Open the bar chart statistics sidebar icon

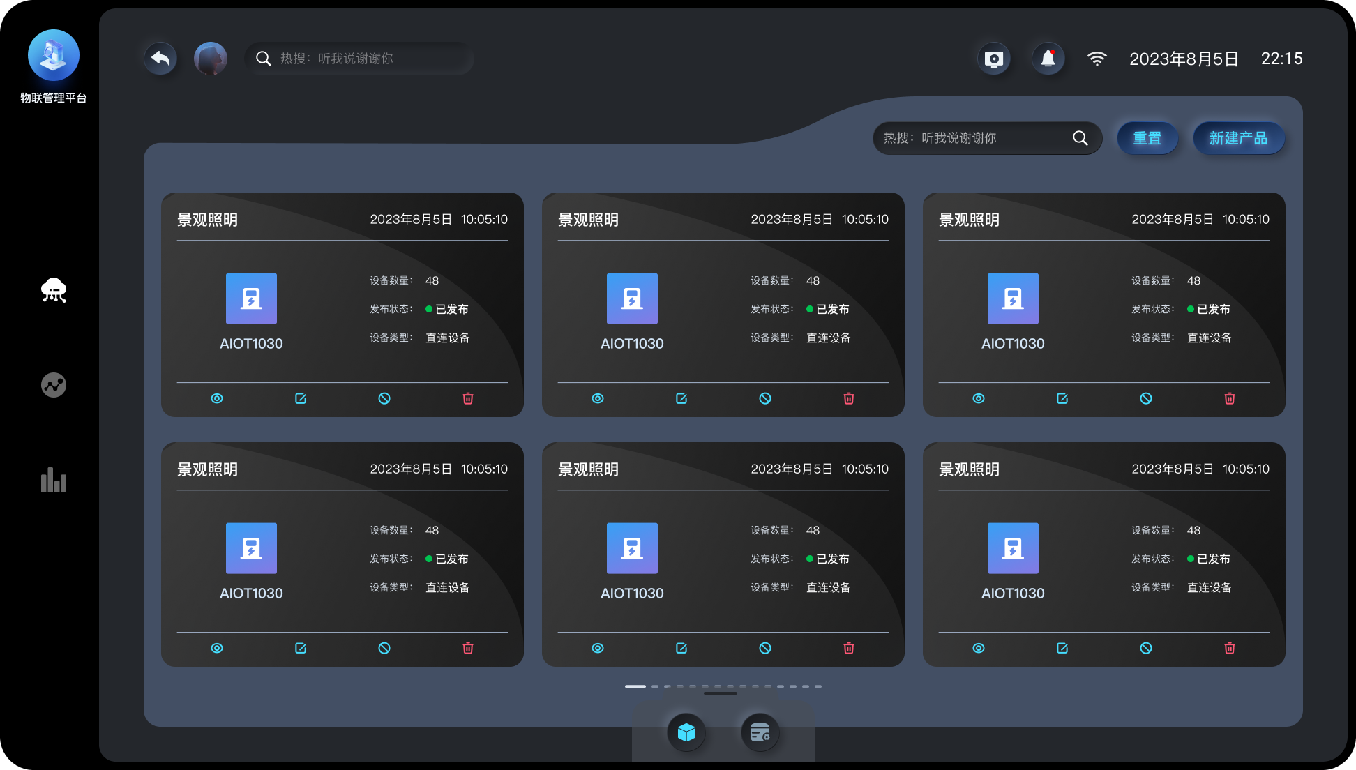click(54, 481)
